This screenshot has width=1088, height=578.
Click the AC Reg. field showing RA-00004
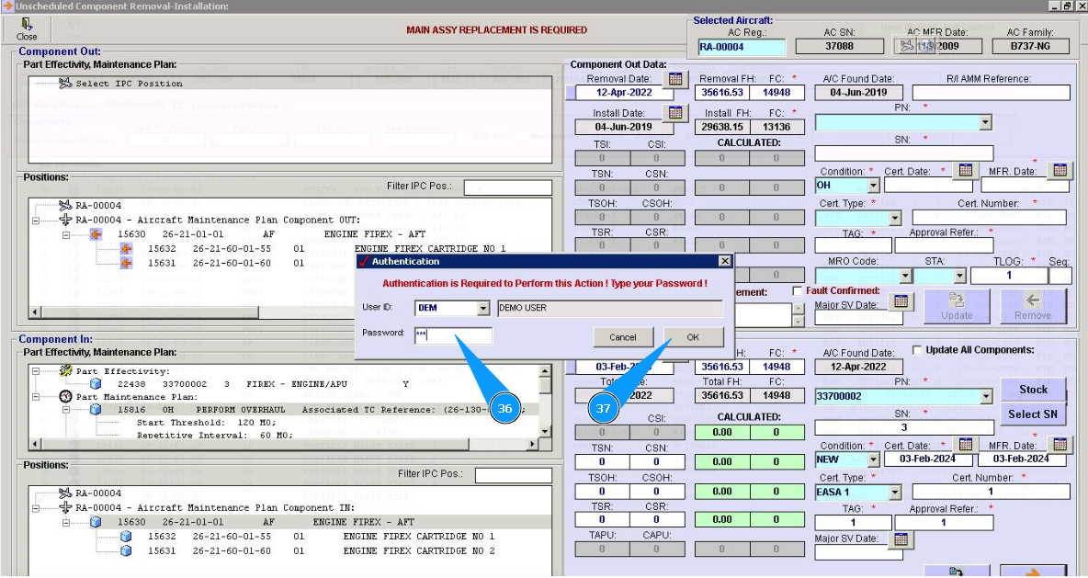(x=742, y=47)
